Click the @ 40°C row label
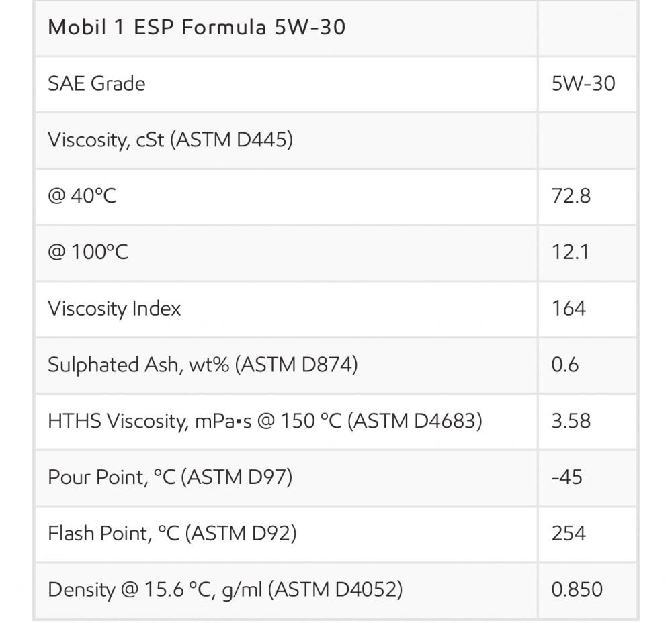The image size is (672, 623). [82, 196]
